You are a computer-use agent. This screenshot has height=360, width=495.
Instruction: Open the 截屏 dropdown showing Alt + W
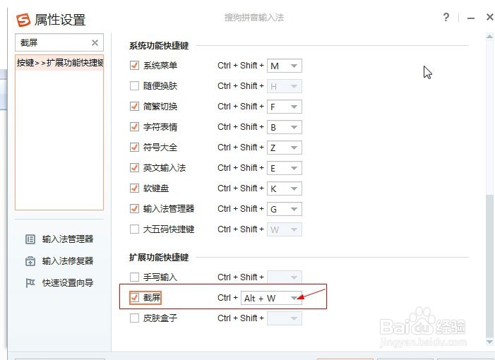pos(271,298)
